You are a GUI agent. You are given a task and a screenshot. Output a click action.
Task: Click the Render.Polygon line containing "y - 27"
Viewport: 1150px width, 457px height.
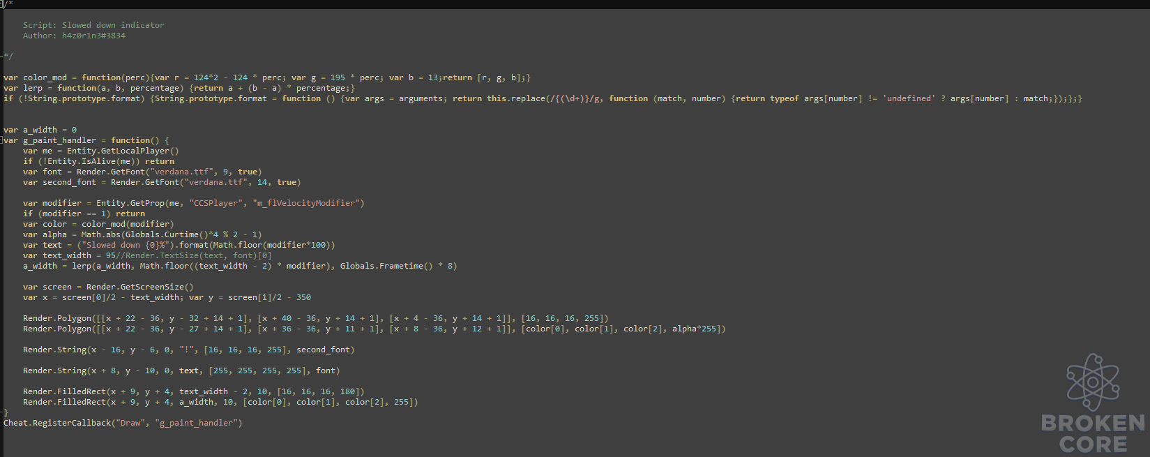tap(374, 329)
